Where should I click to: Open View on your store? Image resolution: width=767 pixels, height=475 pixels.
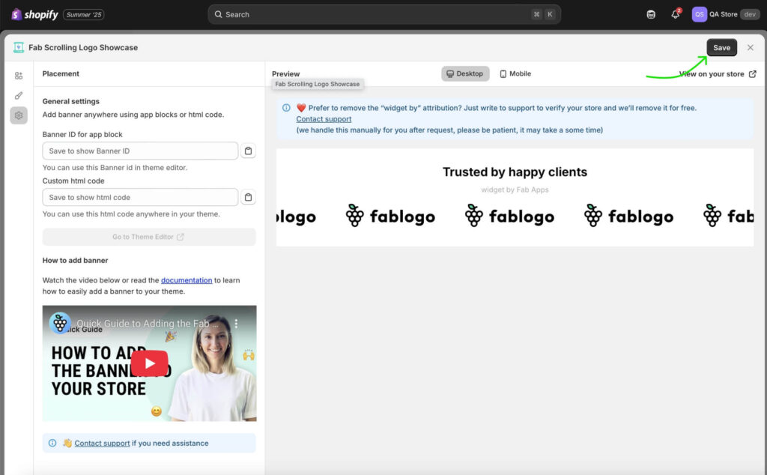[718, 74]
